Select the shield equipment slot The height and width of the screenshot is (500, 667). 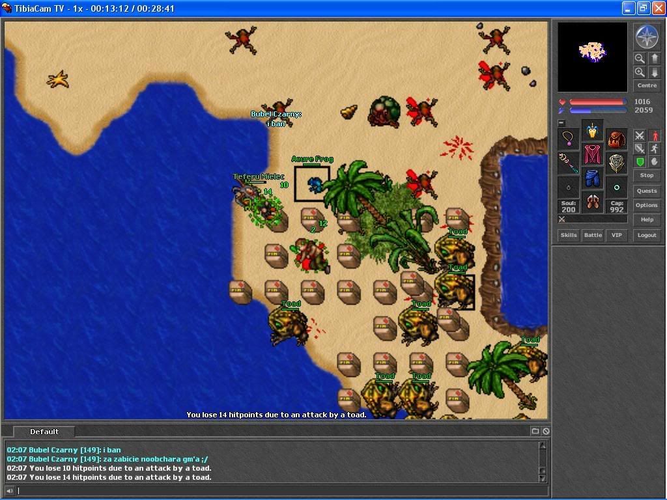(x=617, y=163)
